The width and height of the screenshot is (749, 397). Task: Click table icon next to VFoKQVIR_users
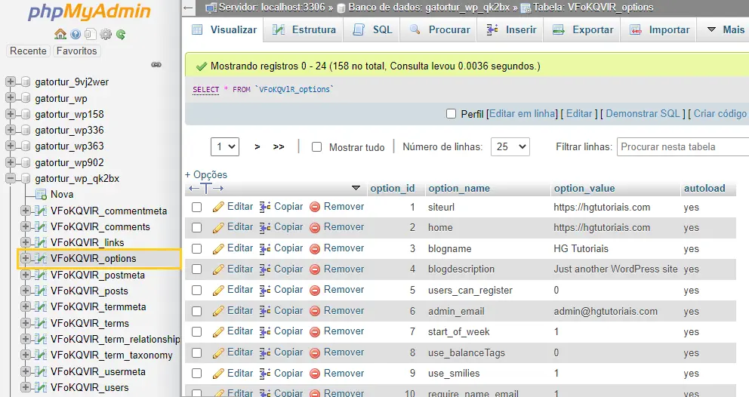(x=42, y=387)
